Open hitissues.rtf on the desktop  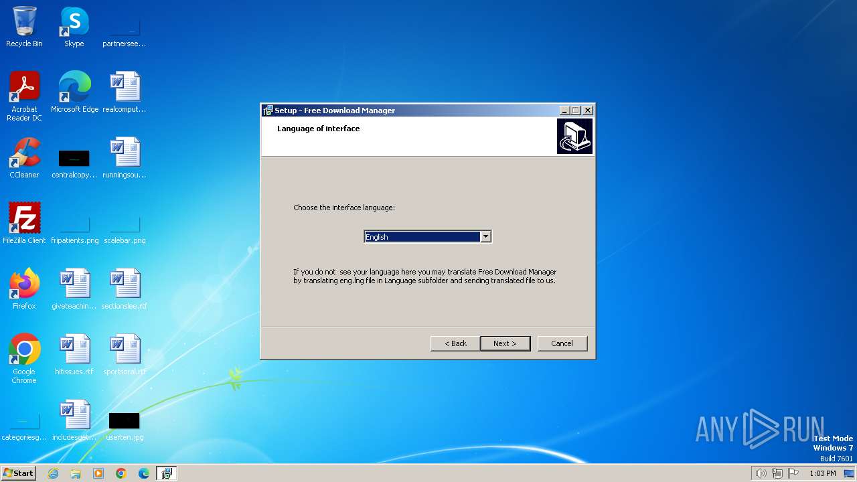click(x=74, y=355)
